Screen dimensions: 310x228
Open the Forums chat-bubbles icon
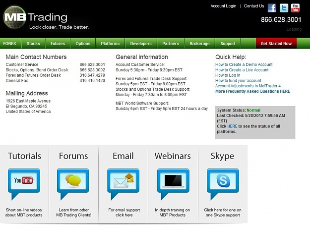[73, 184]
